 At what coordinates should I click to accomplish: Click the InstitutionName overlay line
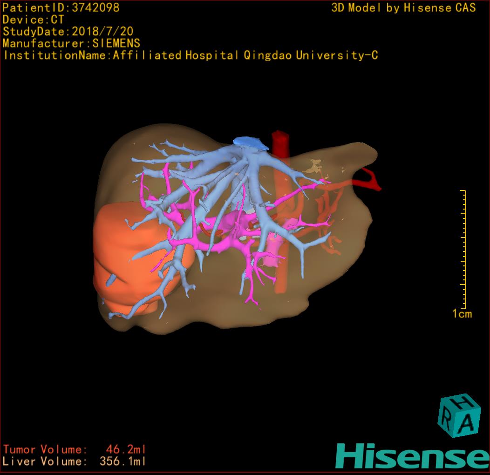[190, 55]
